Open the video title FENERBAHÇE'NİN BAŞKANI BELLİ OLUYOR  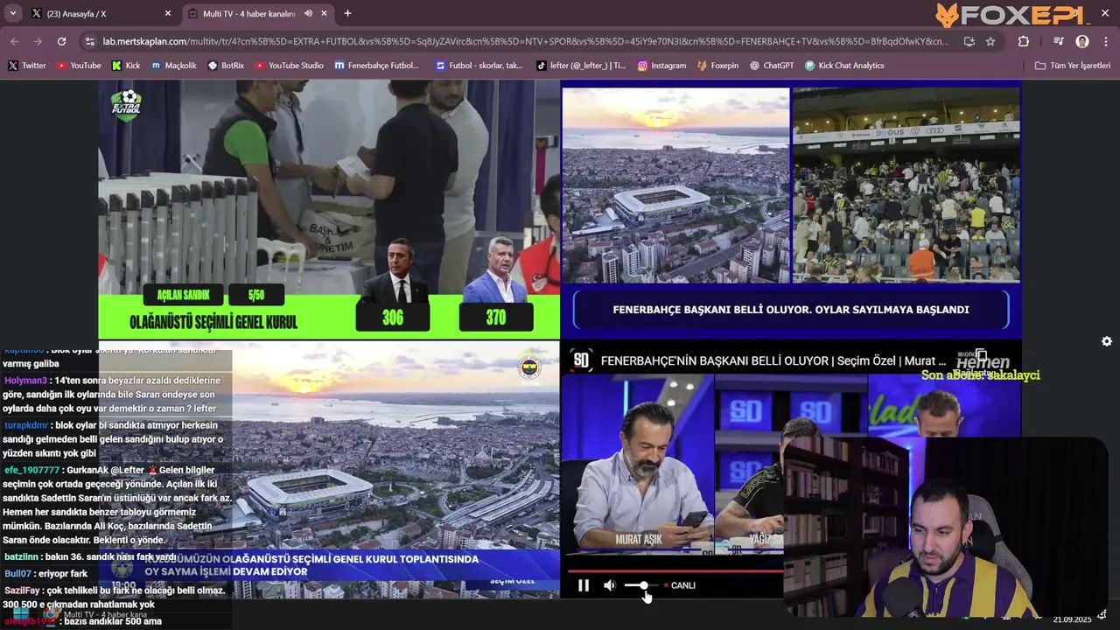pyautogui.click(x=773, y=360)
